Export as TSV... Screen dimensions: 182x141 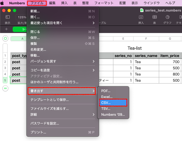pyautogui.click(x=113, y=109)
